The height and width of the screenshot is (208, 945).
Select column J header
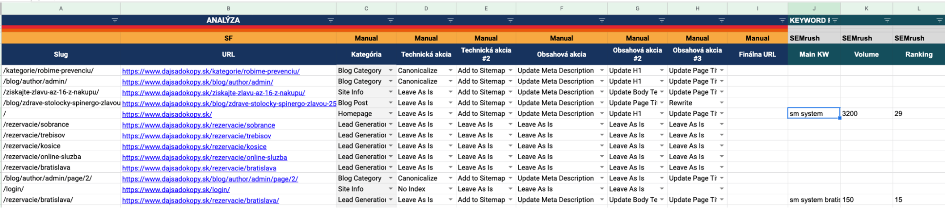[814, 8]
